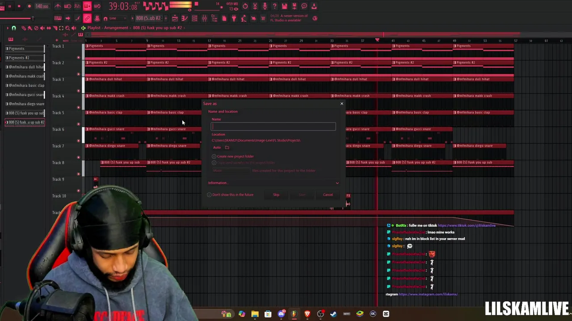Click the plus button beside pattern selector
Image resolution: width=572 pixels, height=321 pixels.
(x=166, y=18)
